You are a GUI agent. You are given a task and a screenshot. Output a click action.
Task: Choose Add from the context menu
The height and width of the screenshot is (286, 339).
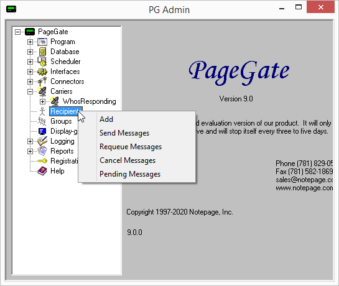(x=137, y=119)
